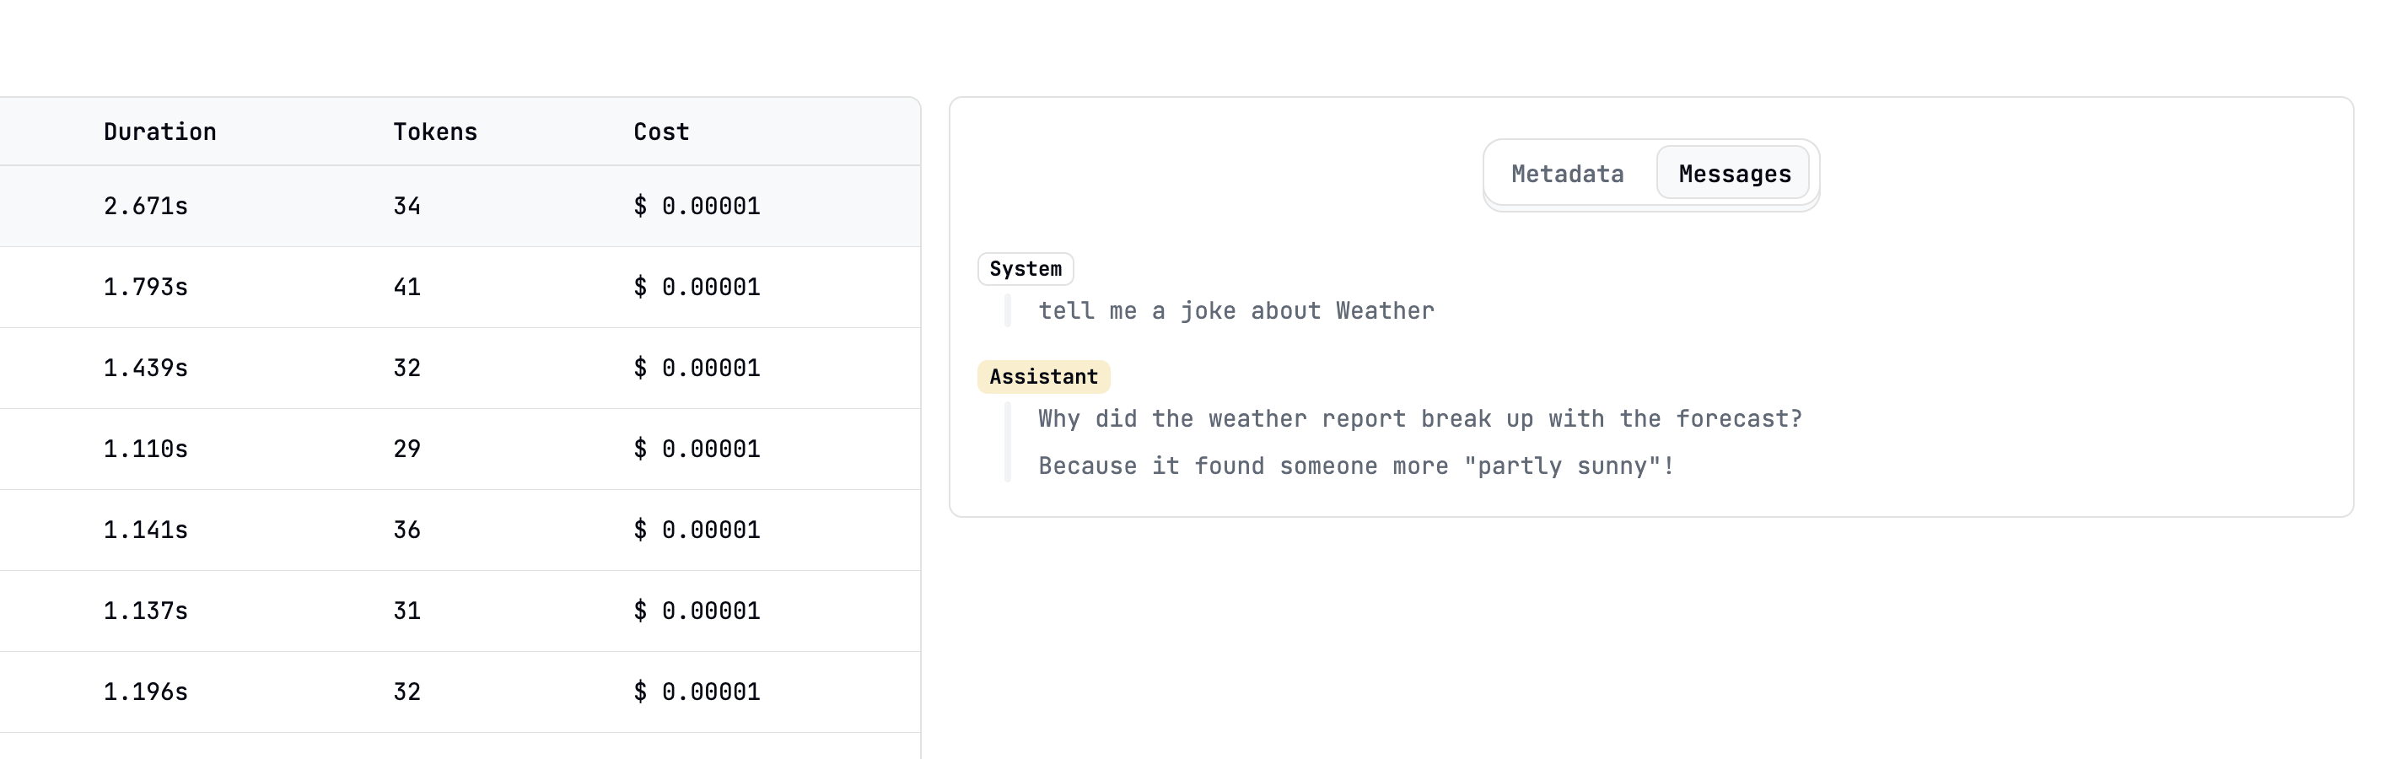Select the Messages tab

[x=1733, y=174]
